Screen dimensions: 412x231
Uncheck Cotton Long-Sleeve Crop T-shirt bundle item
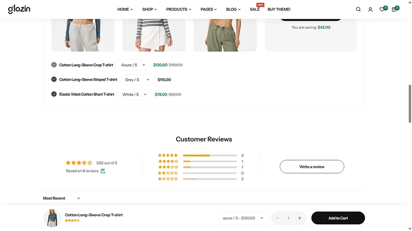pyautogui.click(x=54, y=65)
